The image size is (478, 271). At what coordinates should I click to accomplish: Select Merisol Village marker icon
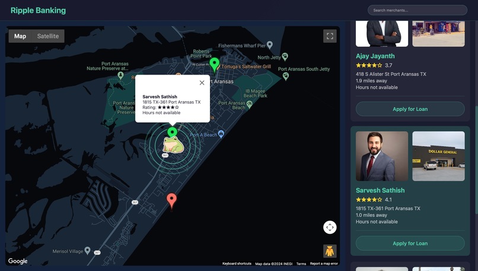coord(88,251)
